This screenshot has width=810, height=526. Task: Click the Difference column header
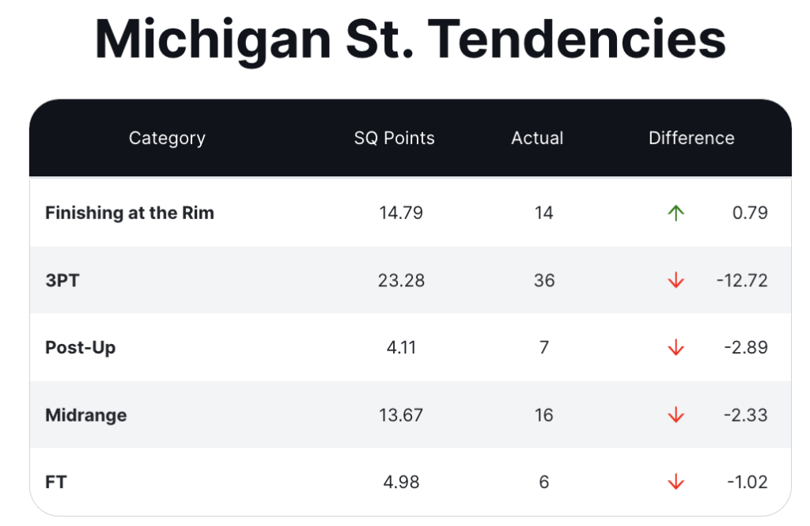coord(691,138)
